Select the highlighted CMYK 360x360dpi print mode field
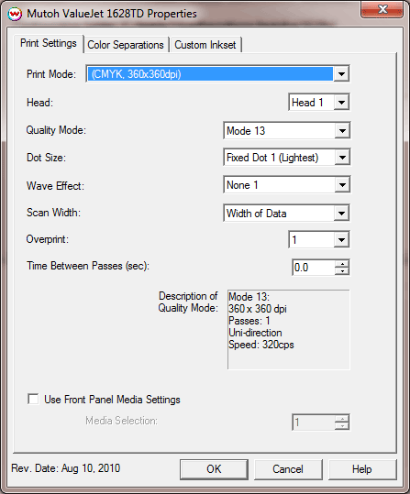410x494 pixels. tap(210, 74)
